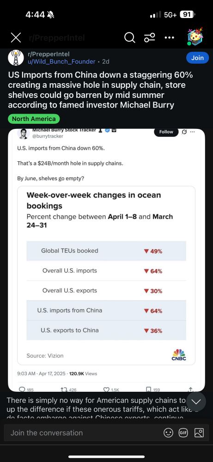Tap the user avatar in top right
Image resolution: width=213 pixels, height=462 pixels.
[x=195, y=37]
